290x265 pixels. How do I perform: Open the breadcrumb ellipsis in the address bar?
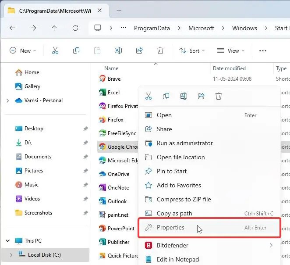tap(124, 28)
